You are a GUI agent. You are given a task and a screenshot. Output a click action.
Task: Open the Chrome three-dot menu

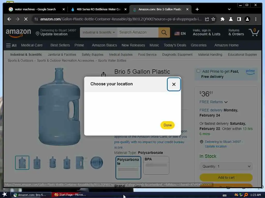tap(256, 19)
